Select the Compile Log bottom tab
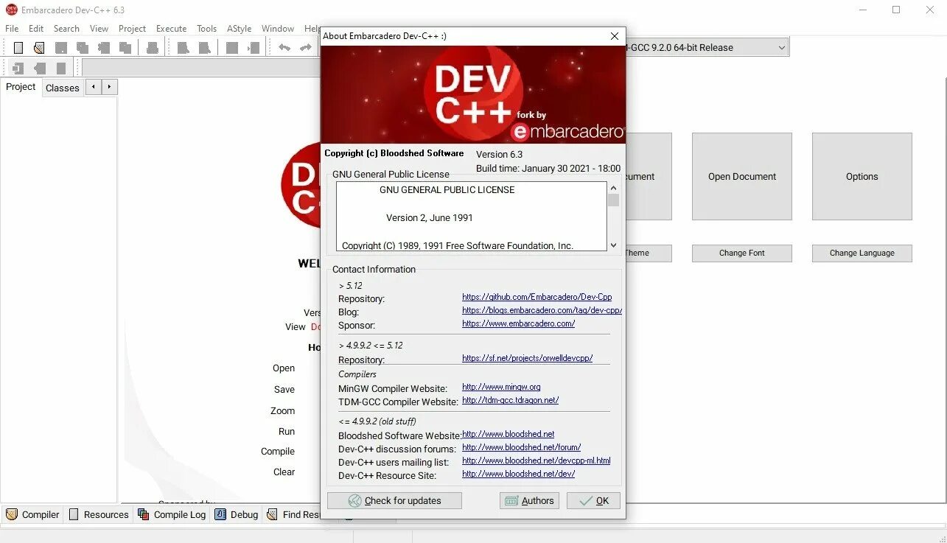The image size is (947, 543). pos(172,514)
